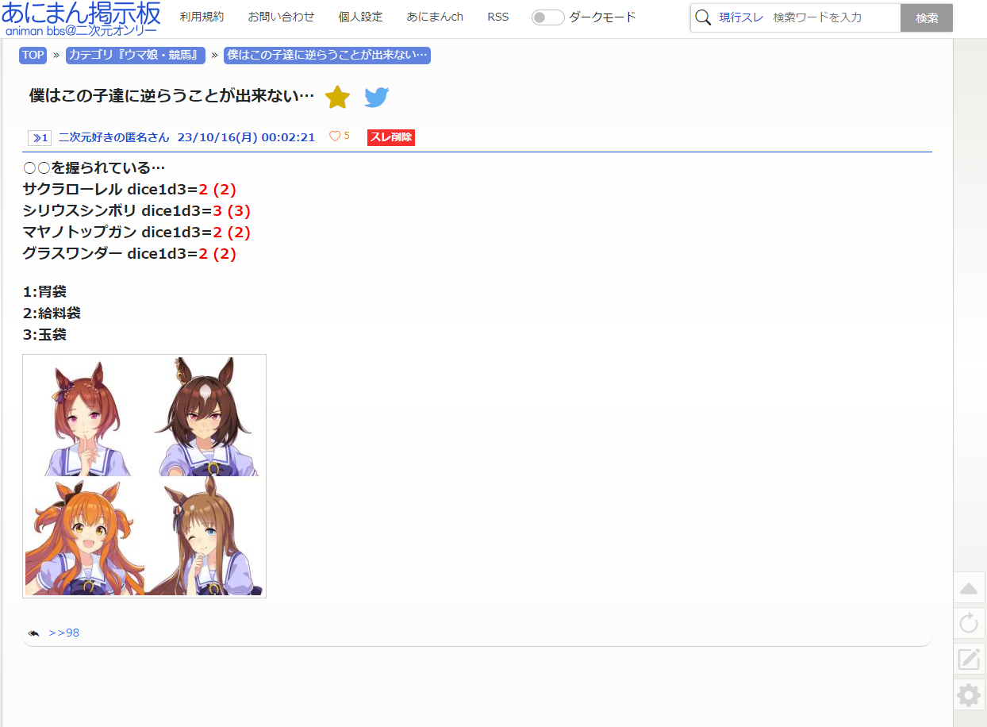Open the >>98 reply anchor link
The width and height of the screenshot is (987, 727).
coord(64,633)
